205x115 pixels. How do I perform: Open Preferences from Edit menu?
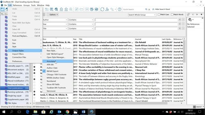point(25,61)
